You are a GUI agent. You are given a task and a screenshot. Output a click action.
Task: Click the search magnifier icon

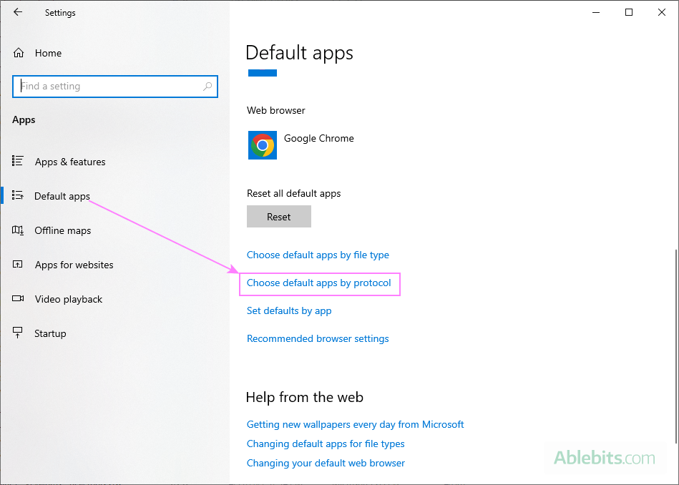coord(207,86)
